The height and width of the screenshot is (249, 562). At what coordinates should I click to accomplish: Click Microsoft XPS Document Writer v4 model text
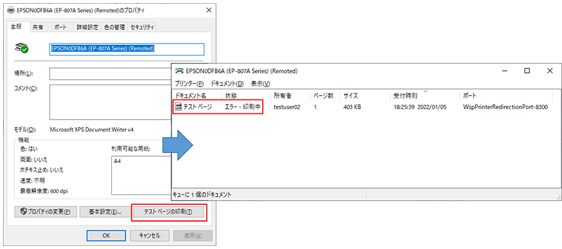pyautogui.click(x=92, y=129)
